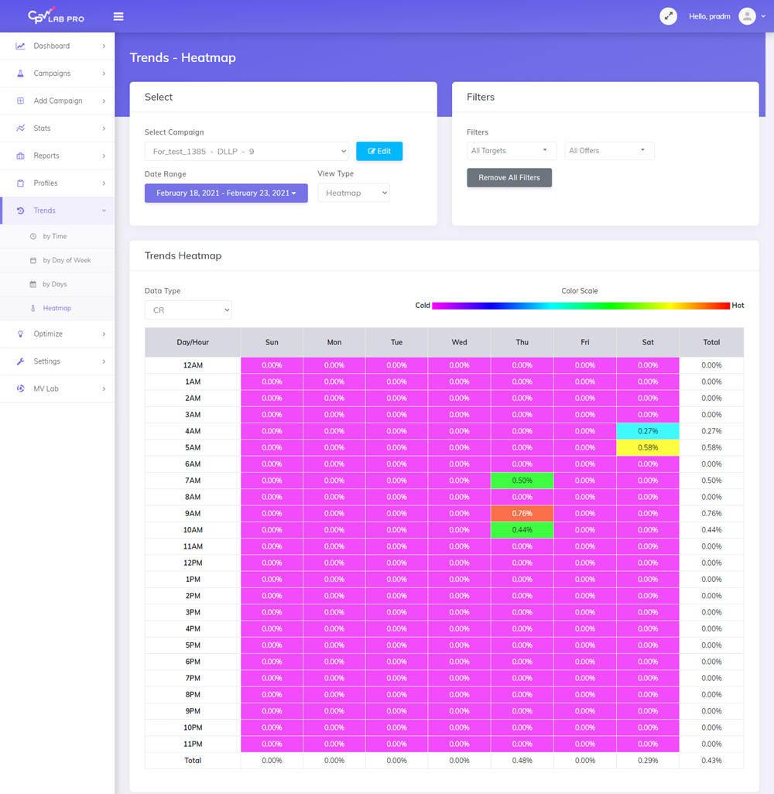Enable fullscreen with the expand icon
This screenshot has width=774, height=794.
667,15
